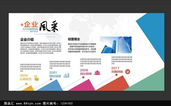Click the year 2017 label

click(115, 68)
